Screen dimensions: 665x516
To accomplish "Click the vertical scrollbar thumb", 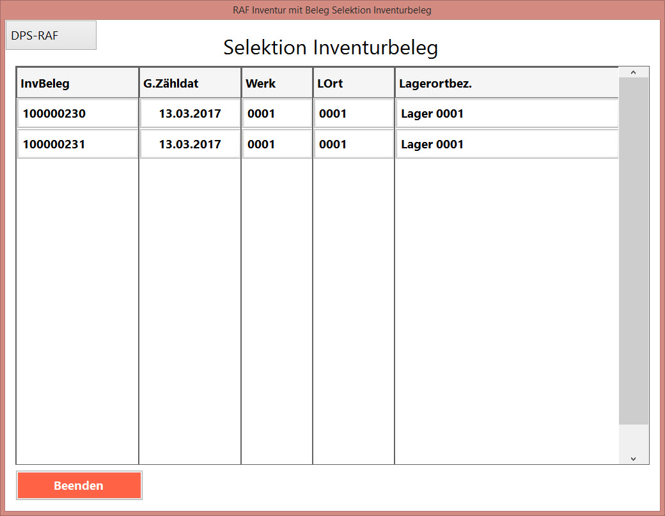I will coord(633,251).
